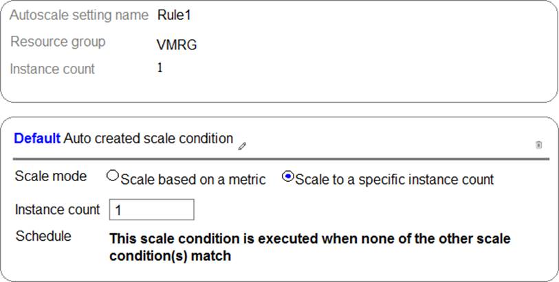Image resolution: width=559 pixels, height=282 pixels.
Task: Click the 'Resource group' label
Action: pos(58,42)
